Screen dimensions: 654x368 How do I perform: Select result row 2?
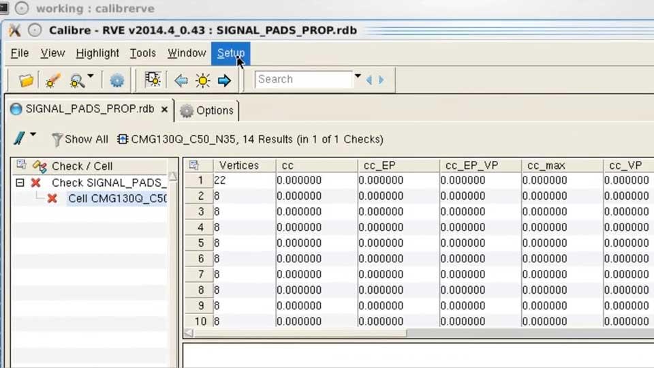200,196
